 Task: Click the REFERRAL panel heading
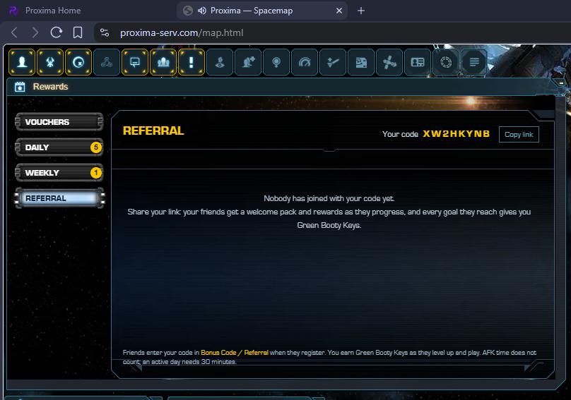(x=153, y=131)
